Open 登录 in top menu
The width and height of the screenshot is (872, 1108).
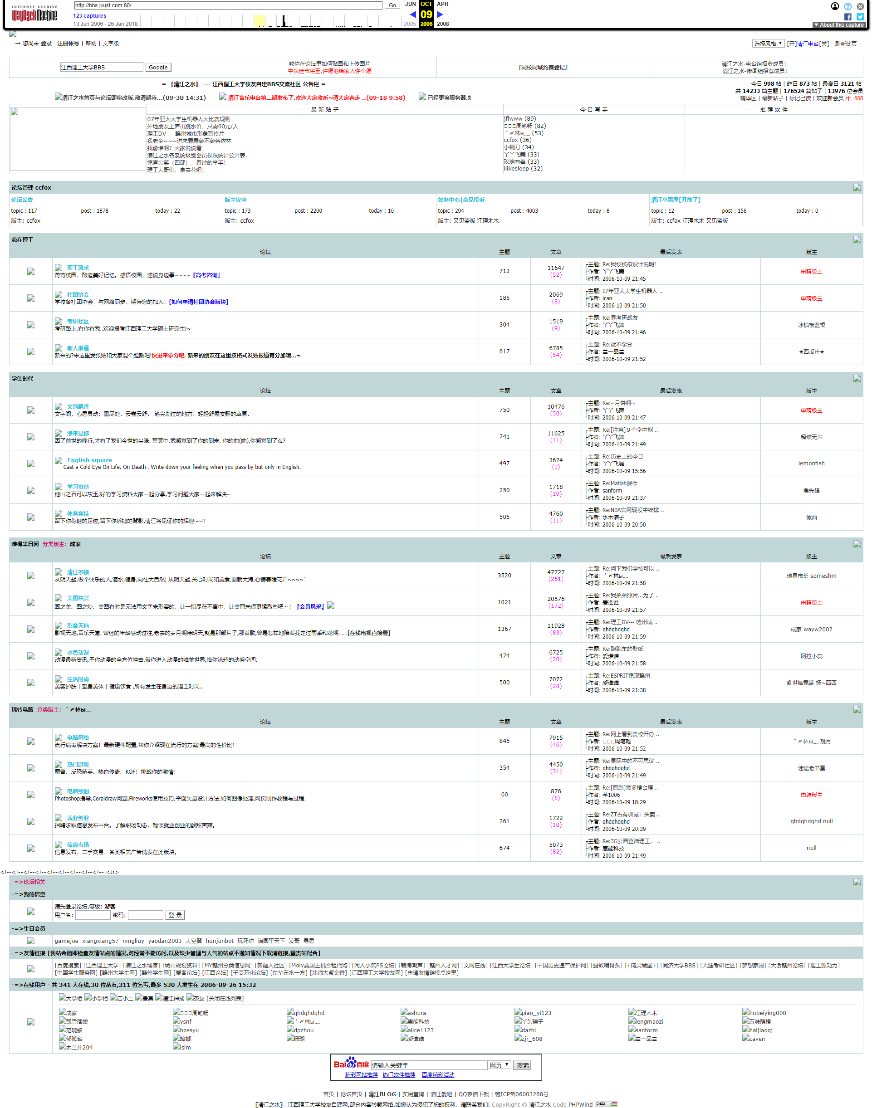click(x=46, y=44)
